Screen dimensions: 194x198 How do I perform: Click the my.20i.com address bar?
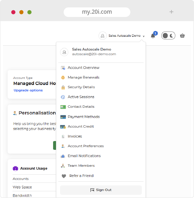[97, 12]
